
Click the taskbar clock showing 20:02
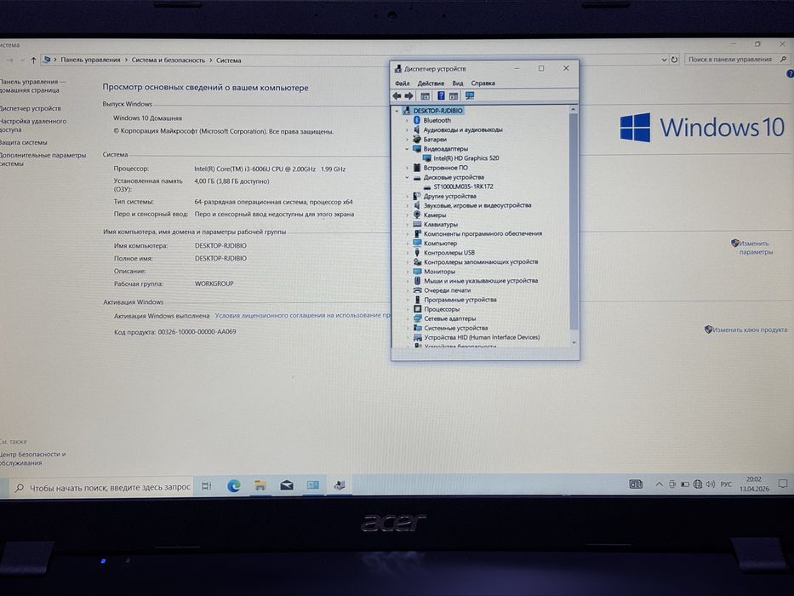(754, 484)
